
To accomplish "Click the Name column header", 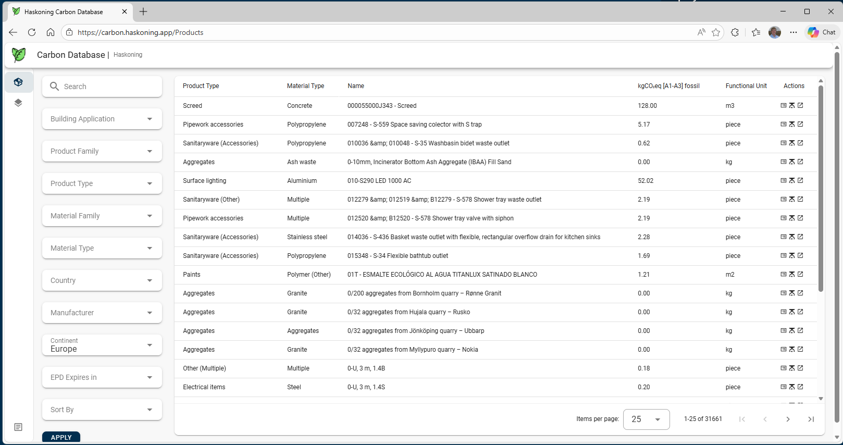I will click(356, 86).
